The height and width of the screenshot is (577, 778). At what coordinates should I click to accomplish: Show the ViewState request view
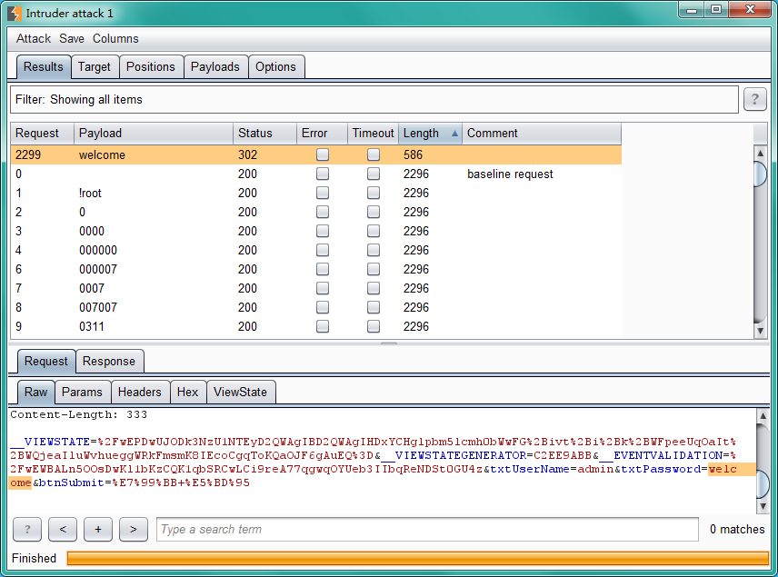[x=240, y=392]
